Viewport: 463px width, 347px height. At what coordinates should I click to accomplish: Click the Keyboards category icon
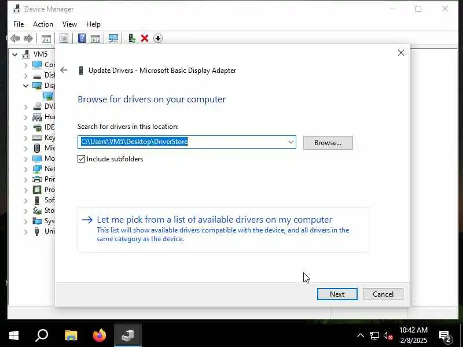[x=37, y=138]
